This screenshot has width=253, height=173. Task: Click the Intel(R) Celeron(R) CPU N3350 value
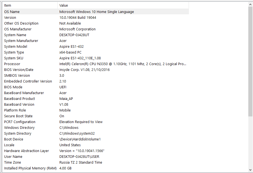coord(123,64)
